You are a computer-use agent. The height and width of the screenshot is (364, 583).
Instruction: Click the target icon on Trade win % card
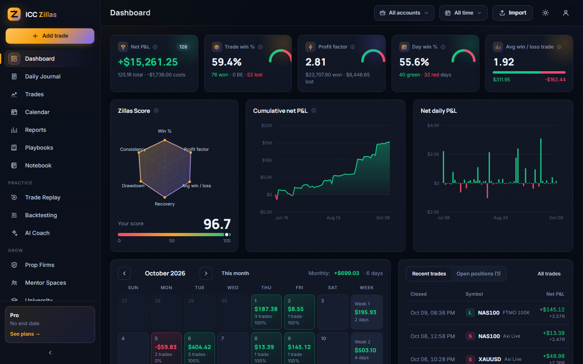pos(217,47)
